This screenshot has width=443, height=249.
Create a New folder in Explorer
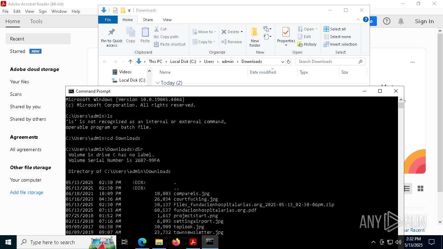[x=255, y=37]
